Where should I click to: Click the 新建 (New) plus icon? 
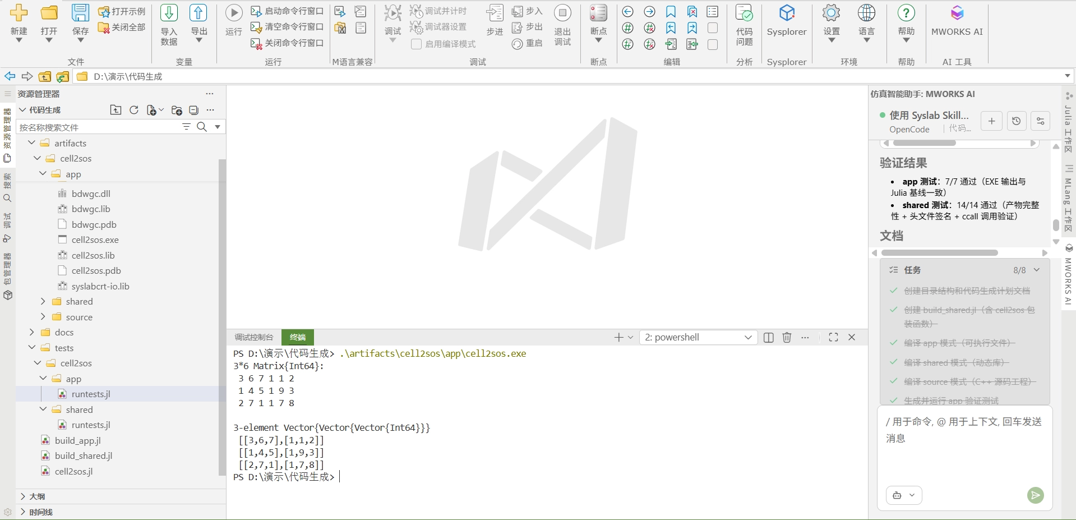(19, 12)
